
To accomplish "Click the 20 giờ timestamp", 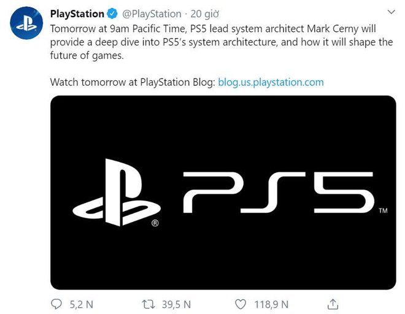I will pyautogui.click(x=204, y=14).
